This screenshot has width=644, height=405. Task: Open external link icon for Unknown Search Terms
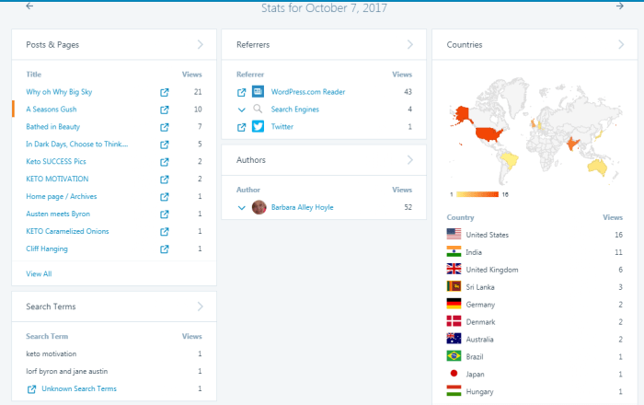tap(32, 389)
